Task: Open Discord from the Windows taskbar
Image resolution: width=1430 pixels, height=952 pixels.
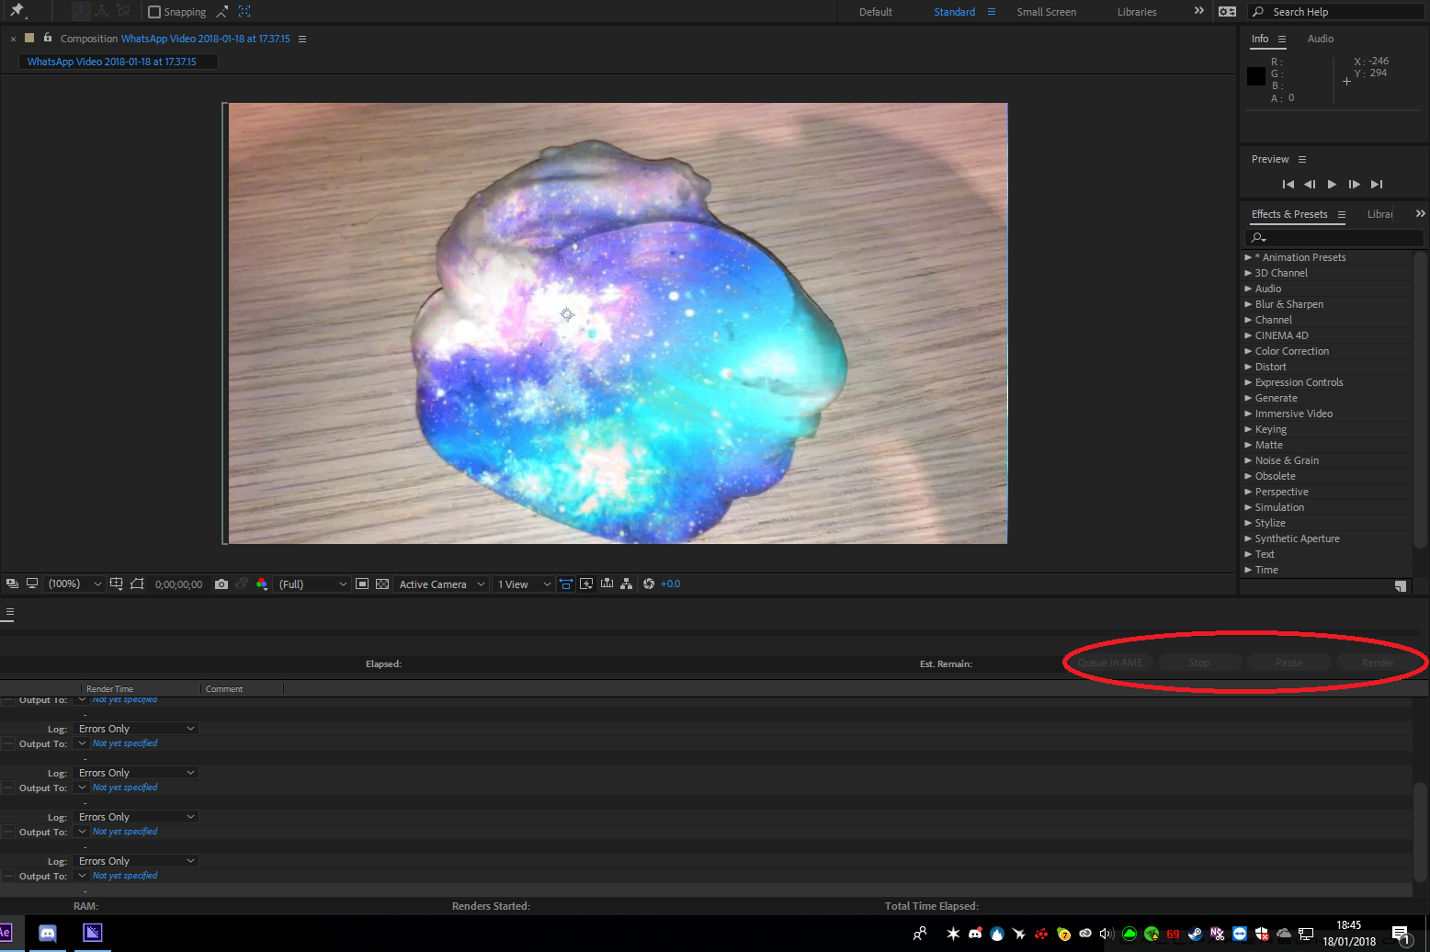Action: 48,934
